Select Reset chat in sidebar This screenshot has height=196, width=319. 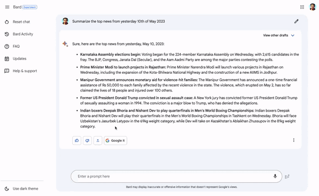tap(18, 22)
